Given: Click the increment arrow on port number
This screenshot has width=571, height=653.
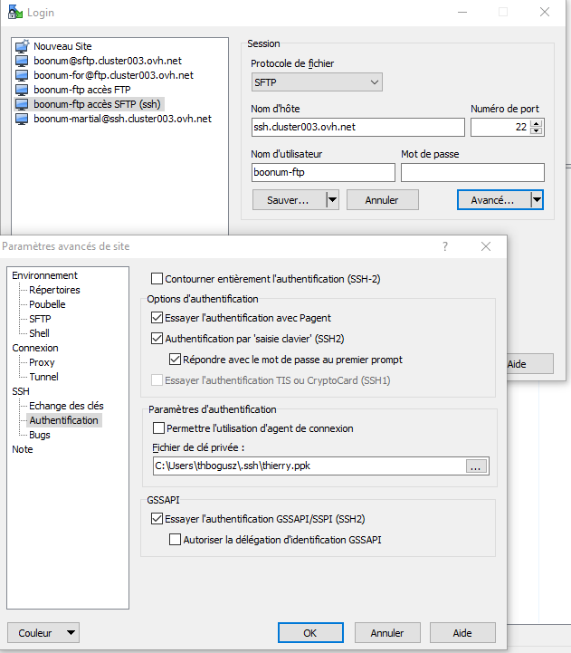Looking at the screenshot, I should pos(537,123).
